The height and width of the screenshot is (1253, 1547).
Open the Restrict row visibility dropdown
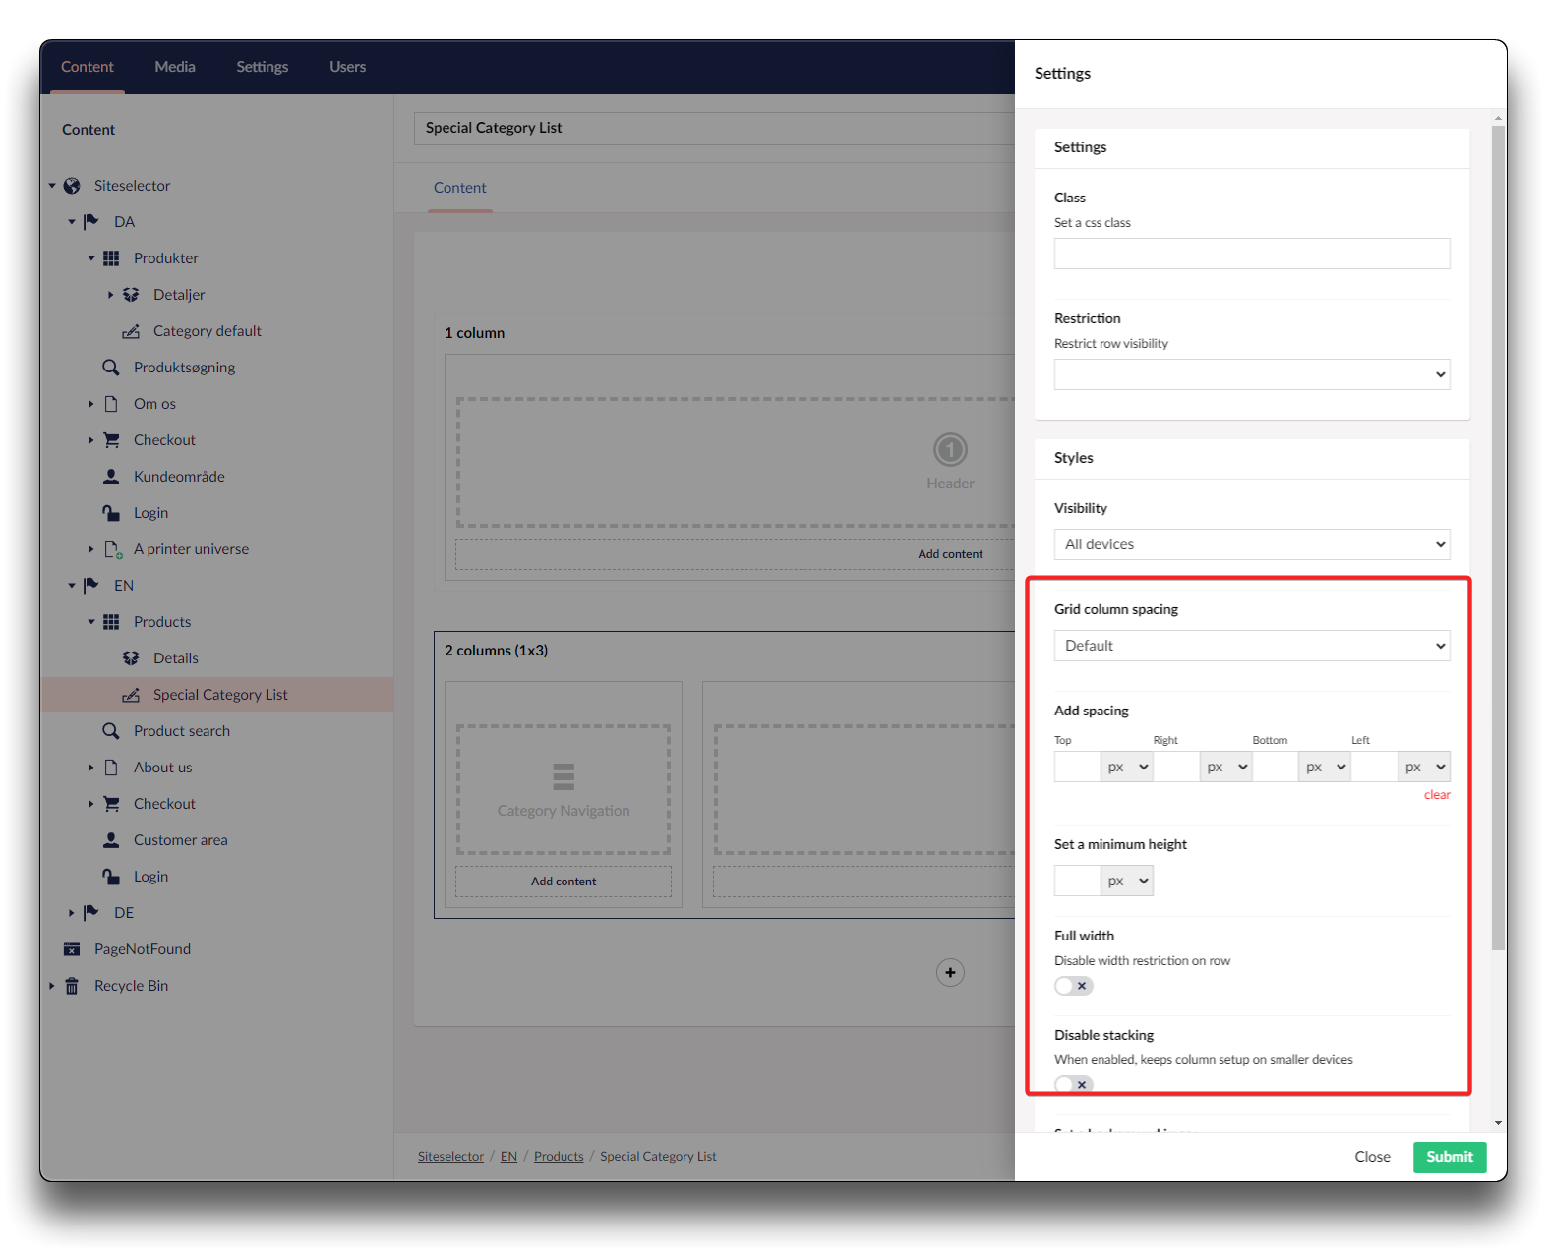1251,374
